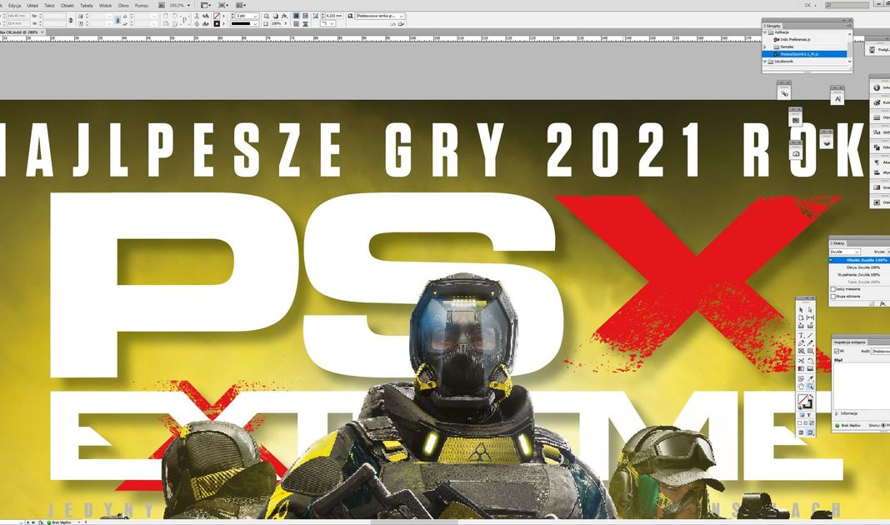Open the Okno menu
Screen dimensions: 890x525
pyautogui.click(x=123, y=5)
